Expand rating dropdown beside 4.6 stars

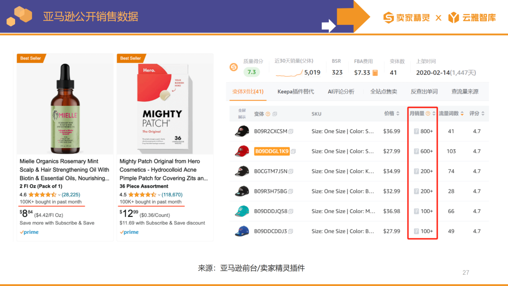coord(59,195)
